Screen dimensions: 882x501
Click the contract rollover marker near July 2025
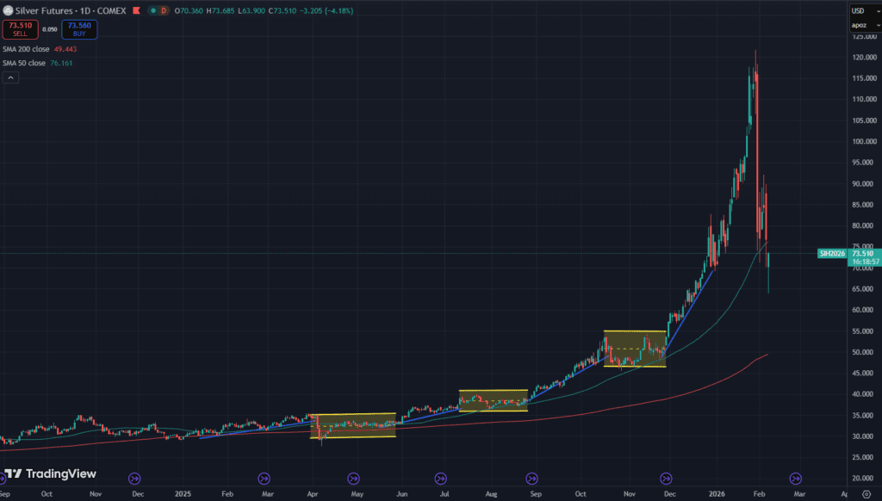(441, 477)
